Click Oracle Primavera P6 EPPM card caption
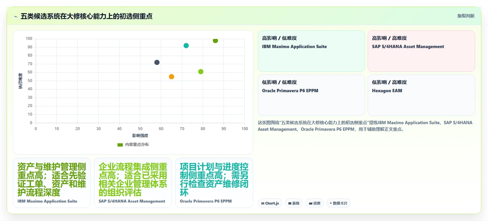Screen dimensions: 488x221 (206, 201)
